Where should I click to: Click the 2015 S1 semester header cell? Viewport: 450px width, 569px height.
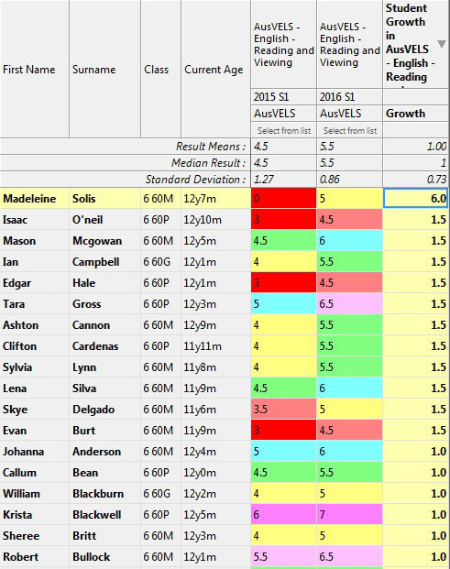coord(283,97)
